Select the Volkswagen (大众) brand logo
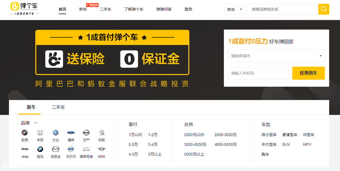The image size is (340, 171). 55,132
